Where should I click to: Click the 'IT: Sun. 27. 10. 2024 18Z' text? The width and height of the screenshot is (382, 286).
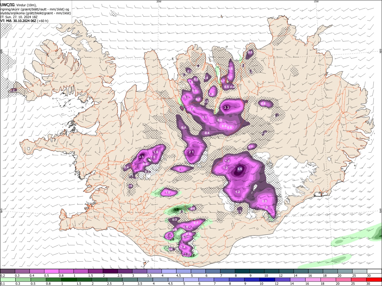(19, 17)
